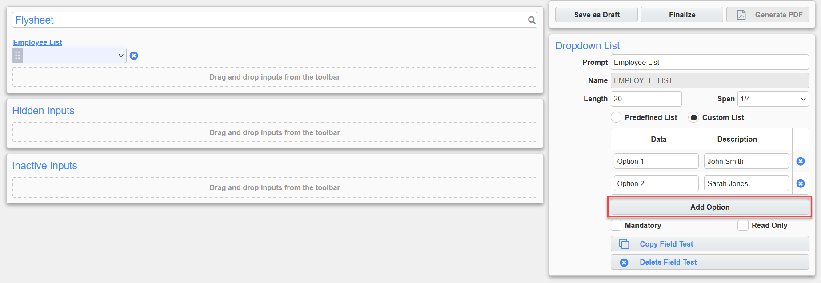Click the Add Option button

click(709, 207)
